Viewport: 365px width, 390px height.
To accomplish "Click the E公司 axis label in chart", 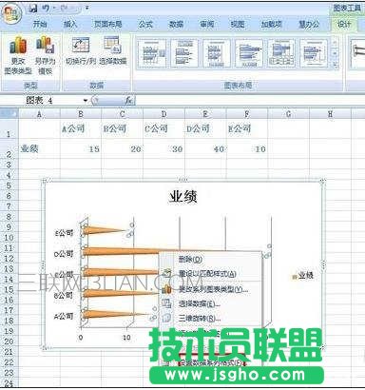I will point(64,233).
